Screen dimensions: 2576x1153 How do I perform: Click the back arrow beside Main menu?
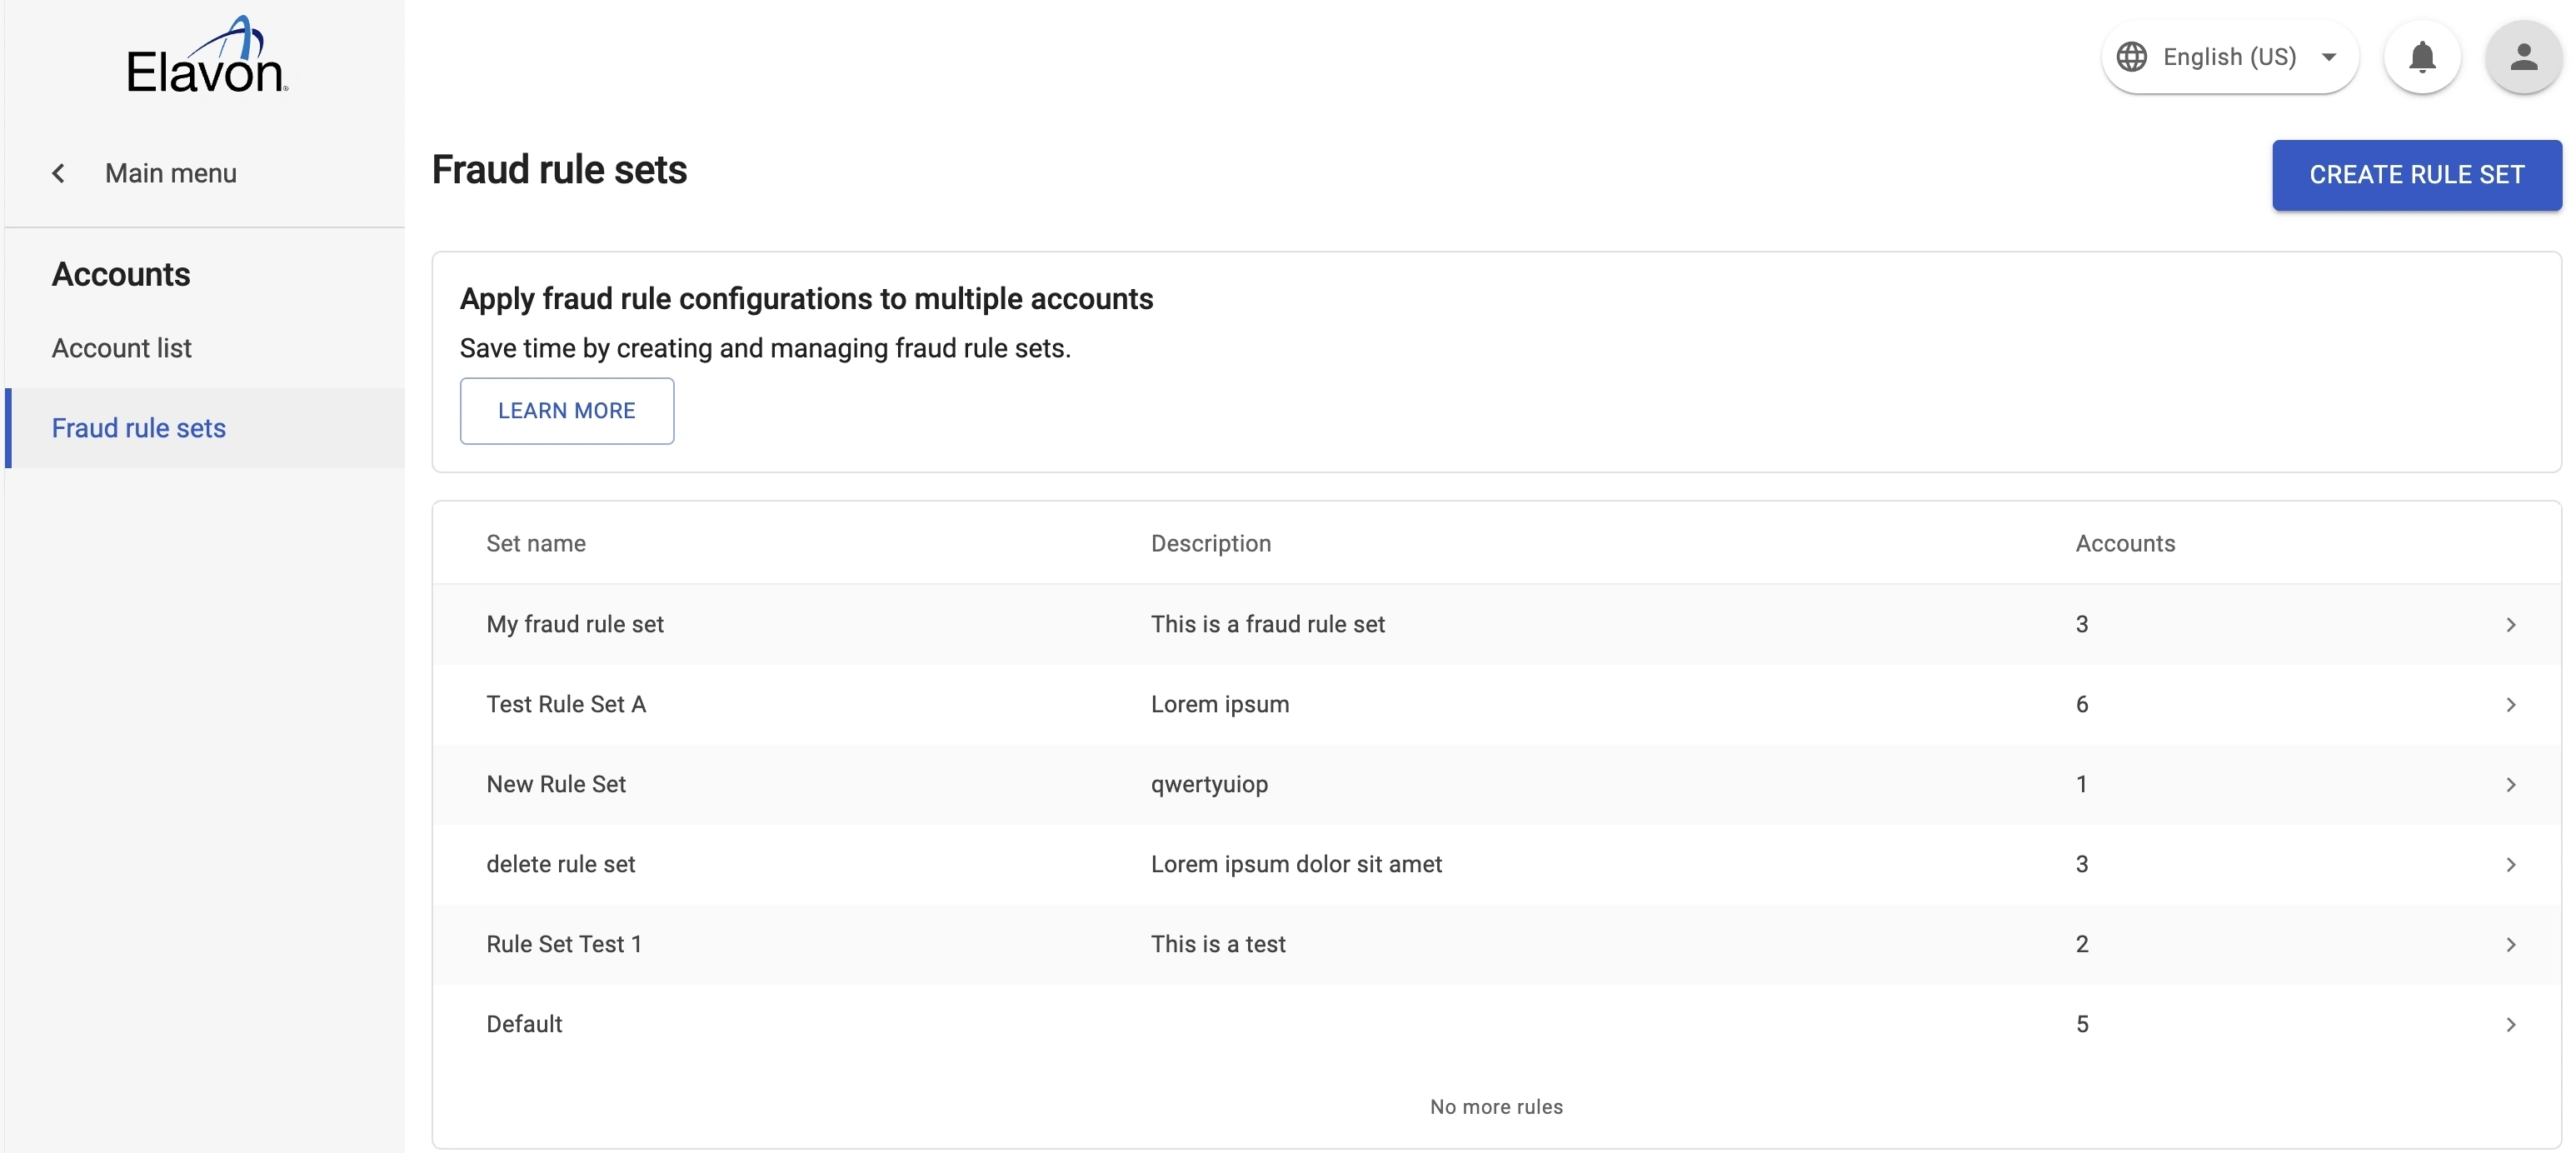[x=59, y=173]
